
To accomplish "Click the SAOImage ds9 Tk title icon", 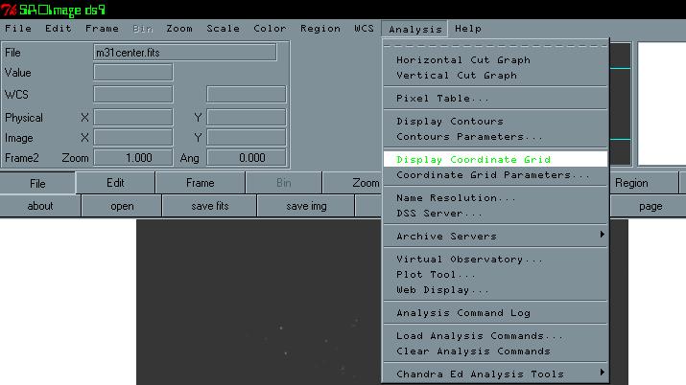I will pyautogui.click(x=9, y=10).
